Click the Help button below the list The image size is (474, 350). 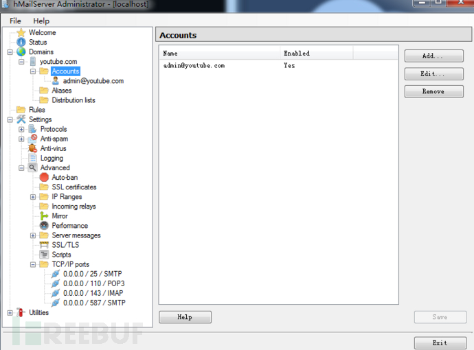(185, 317)
